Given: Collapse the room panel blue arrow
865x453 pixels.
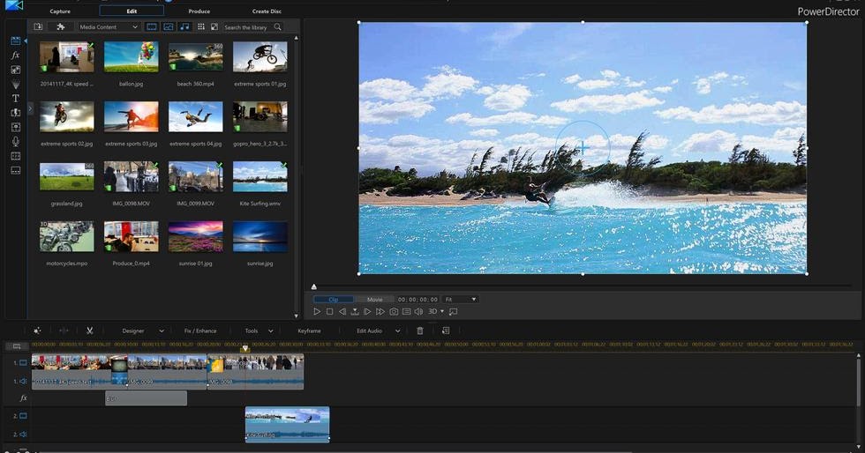Looking at the screenshot, I should (26, 41).
